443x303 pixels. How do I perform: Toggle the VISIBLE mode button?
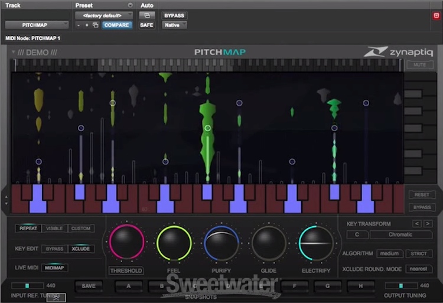[54, 228]
